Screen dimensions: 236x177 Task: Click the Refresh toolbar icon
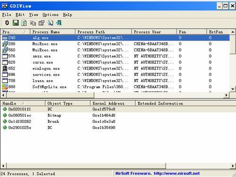24,23
